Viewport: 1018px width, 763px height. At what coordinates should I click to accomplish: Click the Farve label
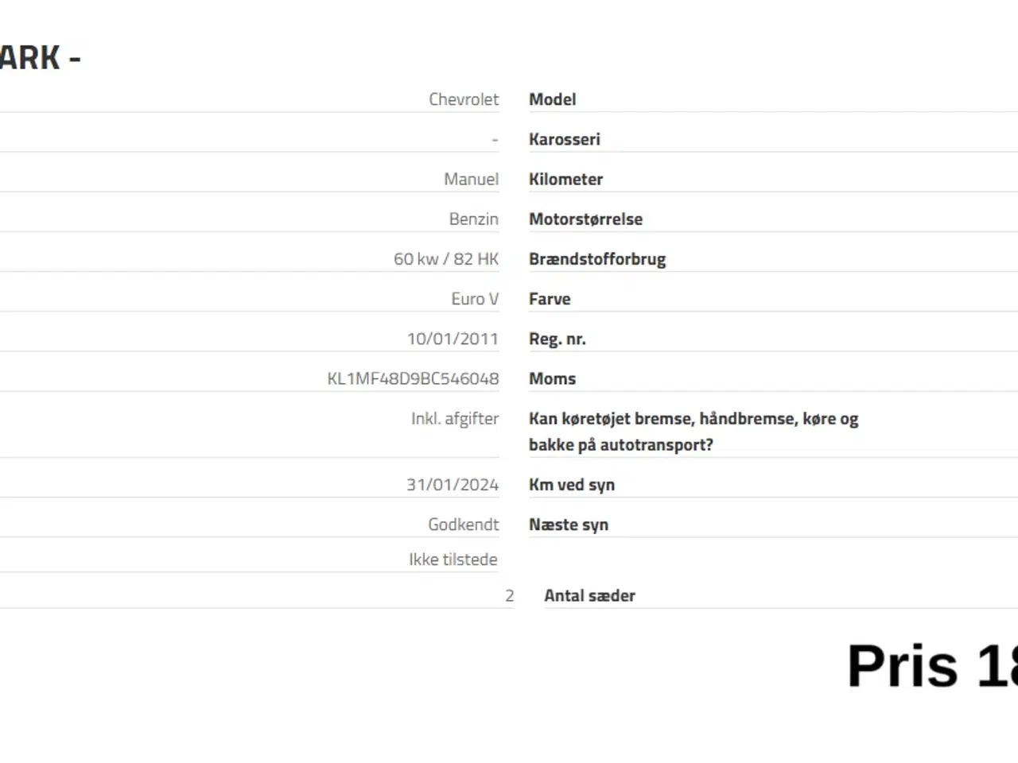click(x=550, y=299)
